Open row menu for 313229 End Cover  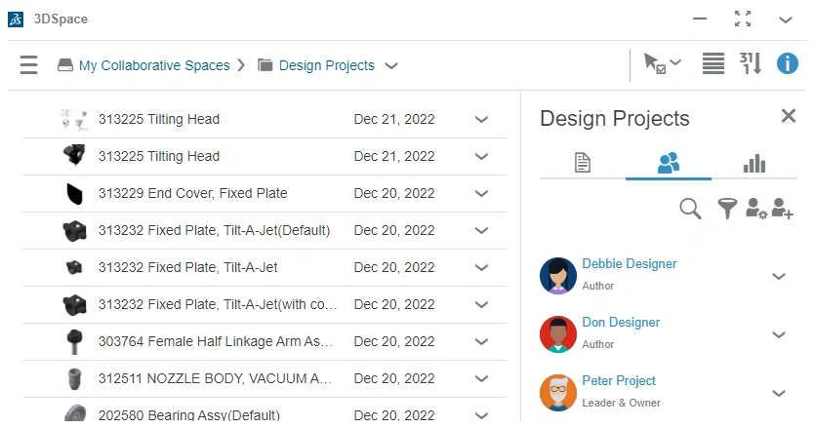[x=481, y=193]
